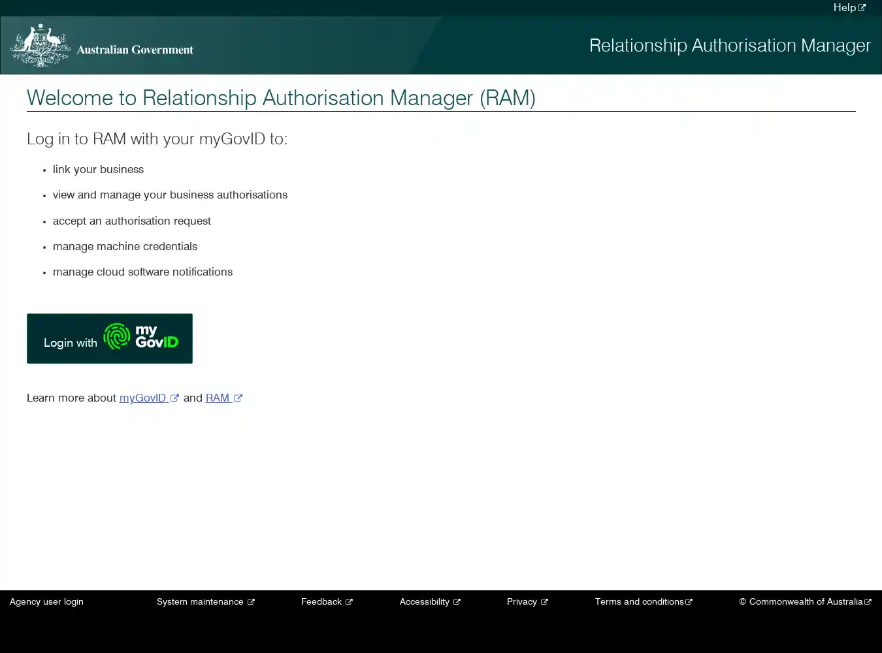Open the Help link in top bar
The width and height of the screenshot is (882, 653).
coord(849,8)
